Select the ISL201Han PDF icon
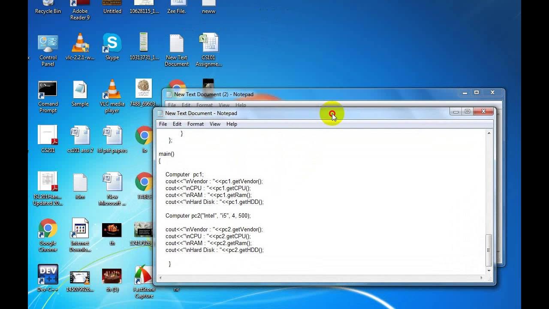The image size is (549, 309). [x=48, y=189]
